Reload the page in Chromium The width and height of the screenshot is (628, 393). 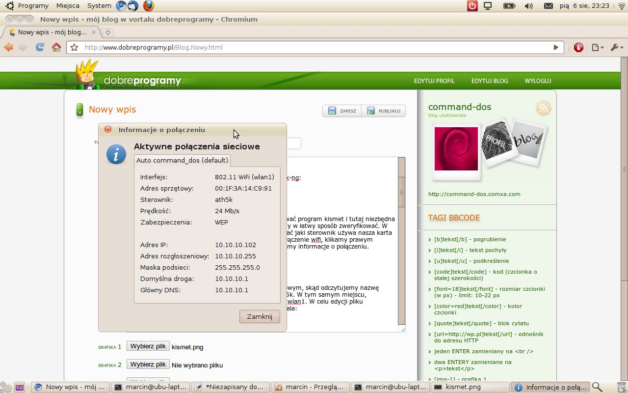point(40,47)
